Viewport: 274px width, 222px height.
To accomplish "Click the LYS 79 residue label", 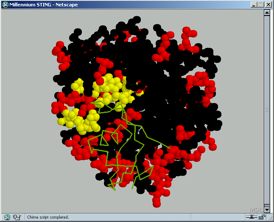I will pyautogui.click(x=179, y=160).
